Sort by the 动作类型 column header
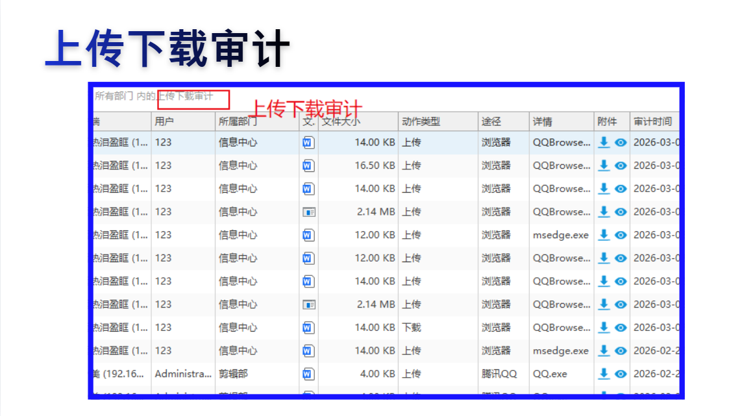Viewport: 740px width, 416px height. 438,122
